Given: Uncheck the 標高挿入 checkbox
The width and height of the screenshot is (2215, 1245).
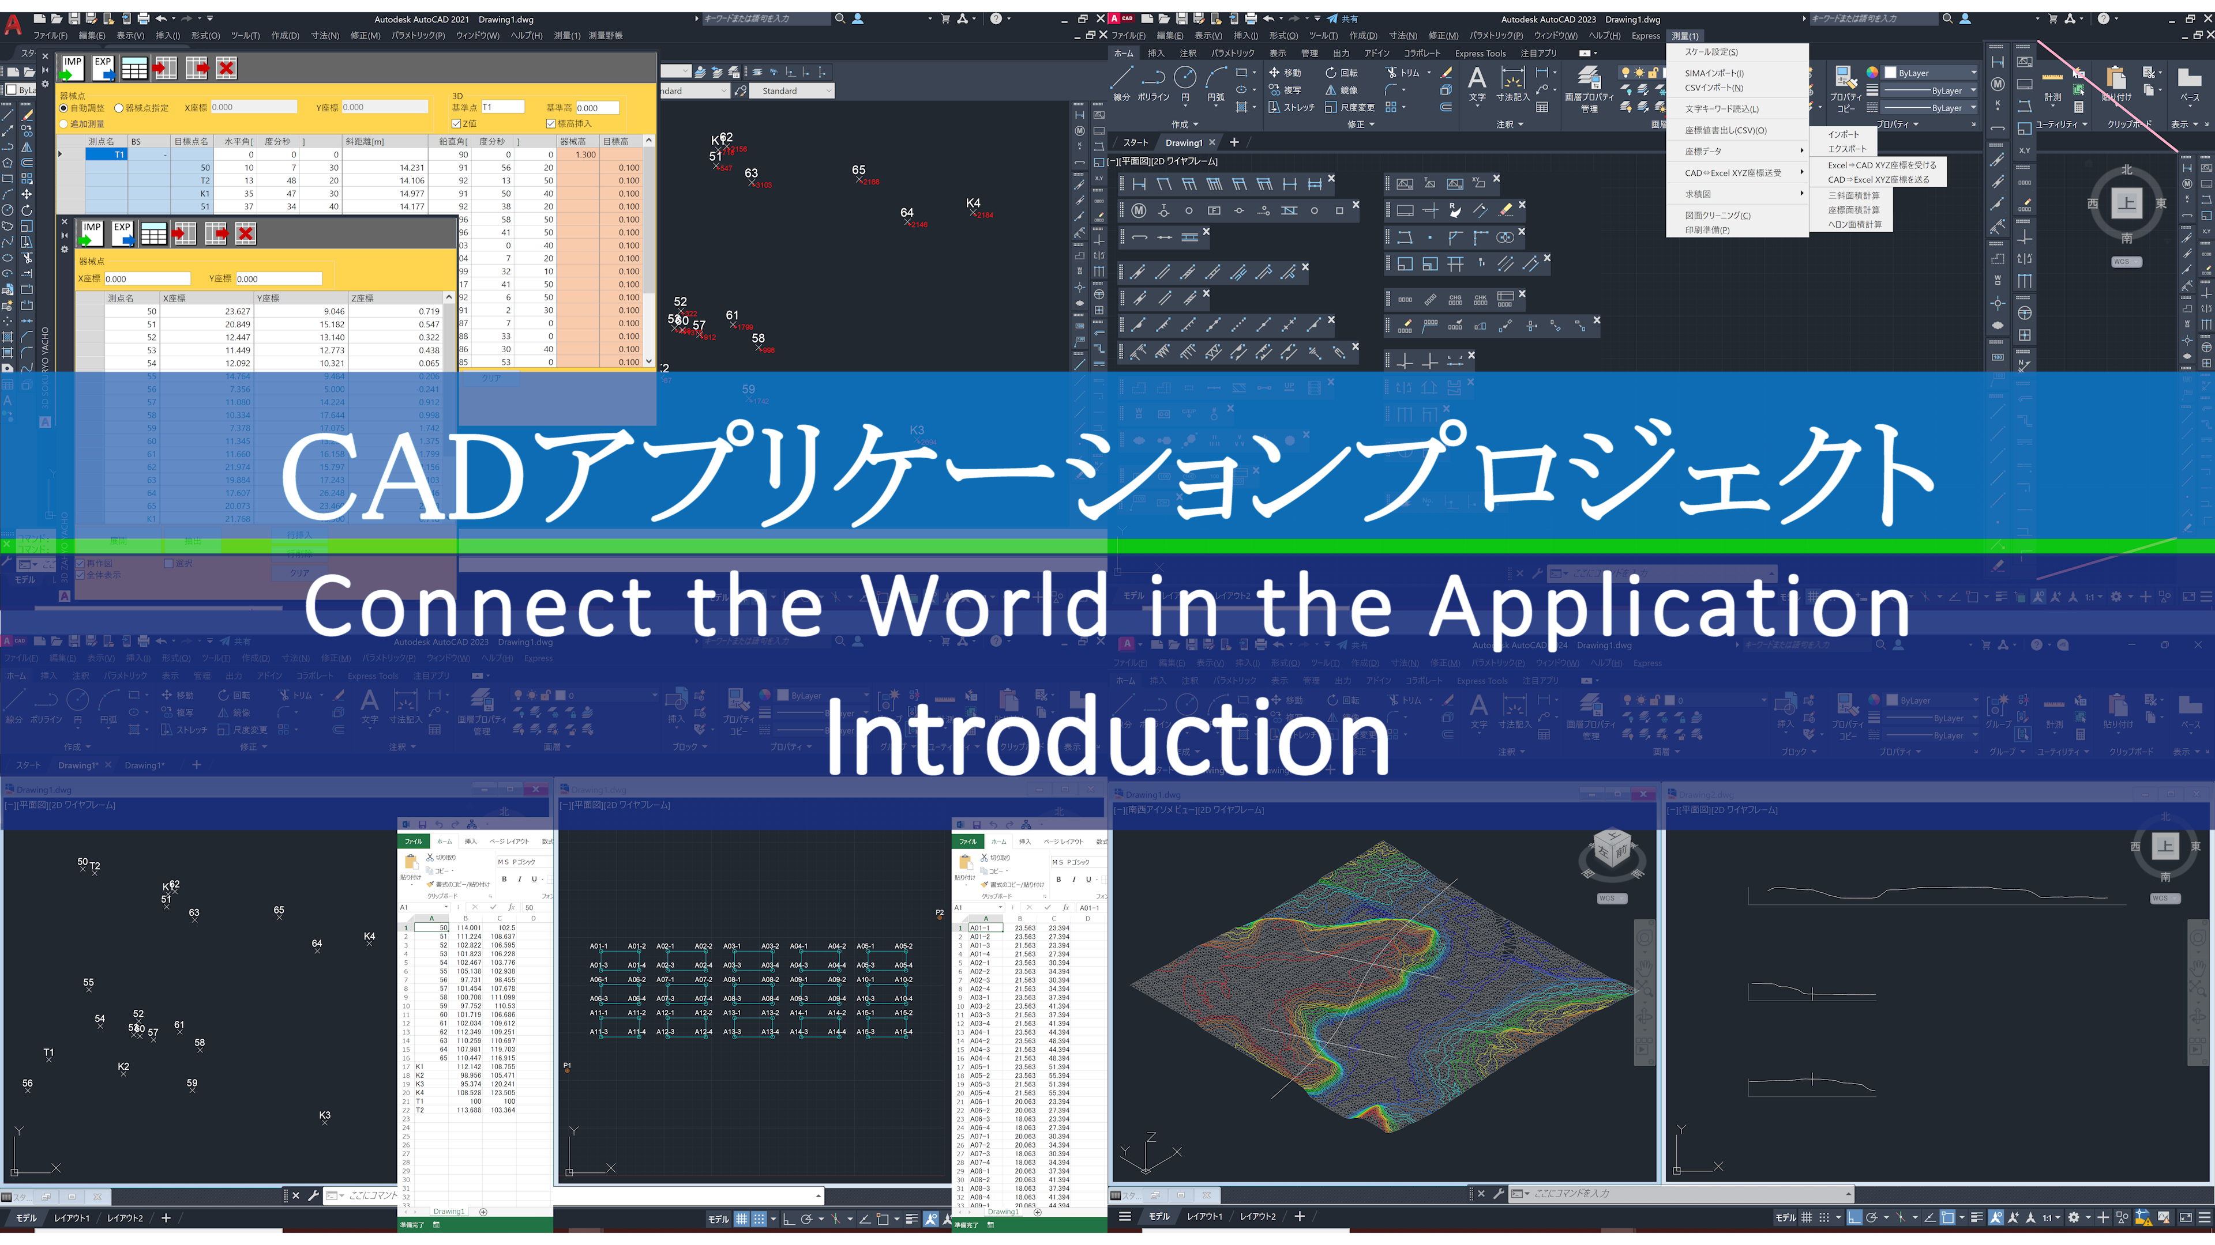Looking at the screenshot, I should (550, 124).
